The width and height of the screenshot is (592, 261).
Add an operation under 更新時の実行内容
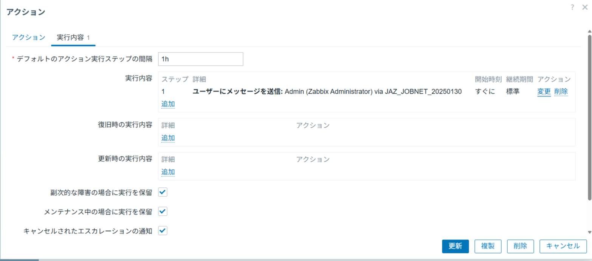(x=168, y=172)
